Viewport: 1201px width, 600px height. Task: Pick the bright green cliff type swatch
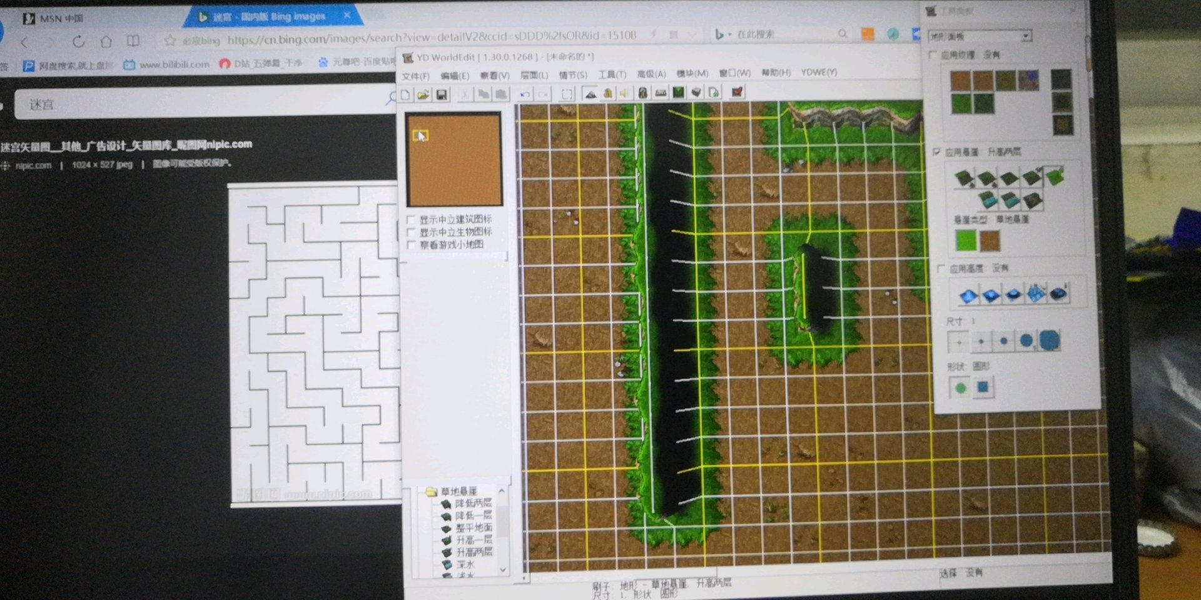click(x=966, y=241)
